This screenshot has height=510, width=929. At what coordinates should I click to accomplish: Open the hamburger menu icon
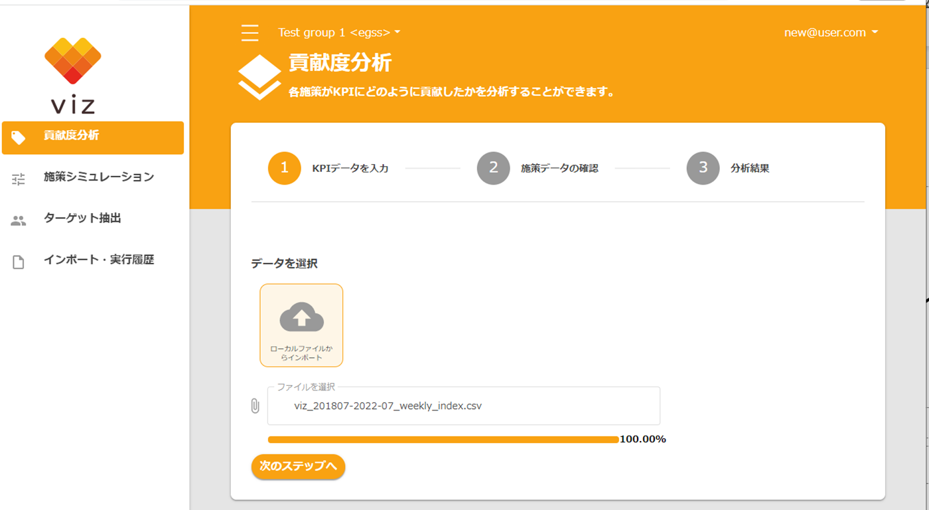pyautogui.click(x=250, y=33)
